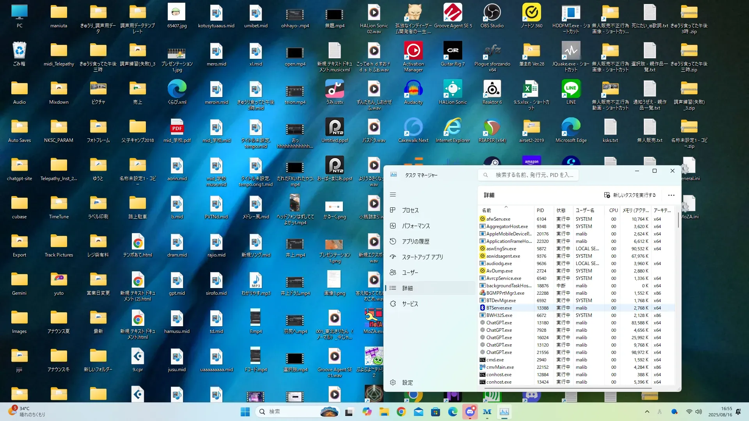Sort processes by the PID column
Screen dimensions: 749x421
click(x=540, y=210)
